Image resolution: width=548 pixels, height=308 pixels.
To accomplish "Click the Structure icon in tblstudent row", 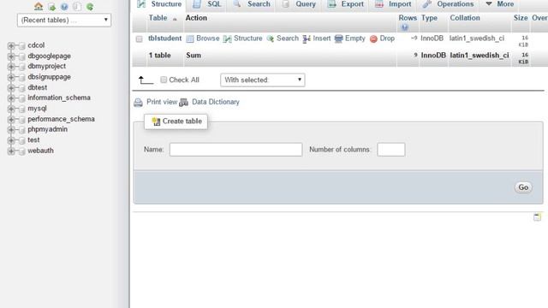I will [228, 38].
